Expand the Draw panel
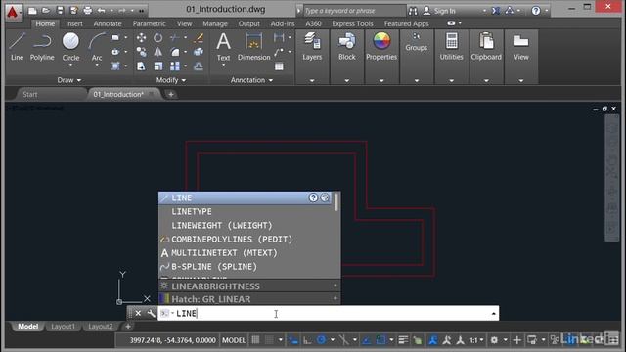626x352 pixels. (x=69, y=80)
